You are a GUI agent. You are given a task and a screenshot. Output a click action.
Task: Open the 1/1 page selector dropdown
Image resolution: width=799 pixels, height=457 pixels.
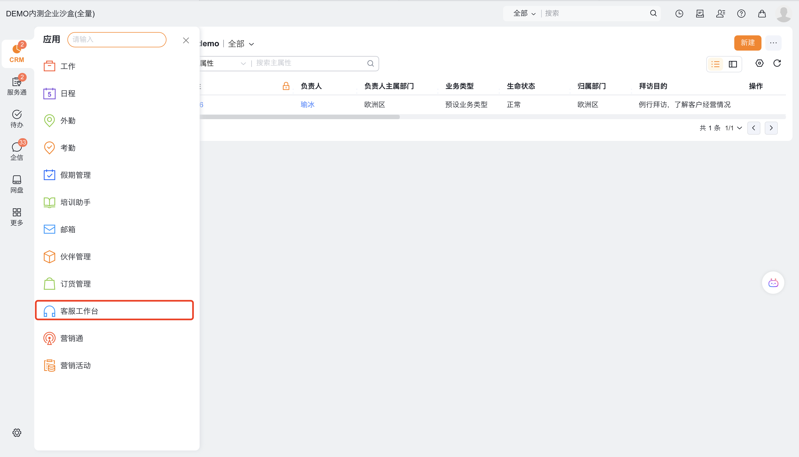(733, 128)
